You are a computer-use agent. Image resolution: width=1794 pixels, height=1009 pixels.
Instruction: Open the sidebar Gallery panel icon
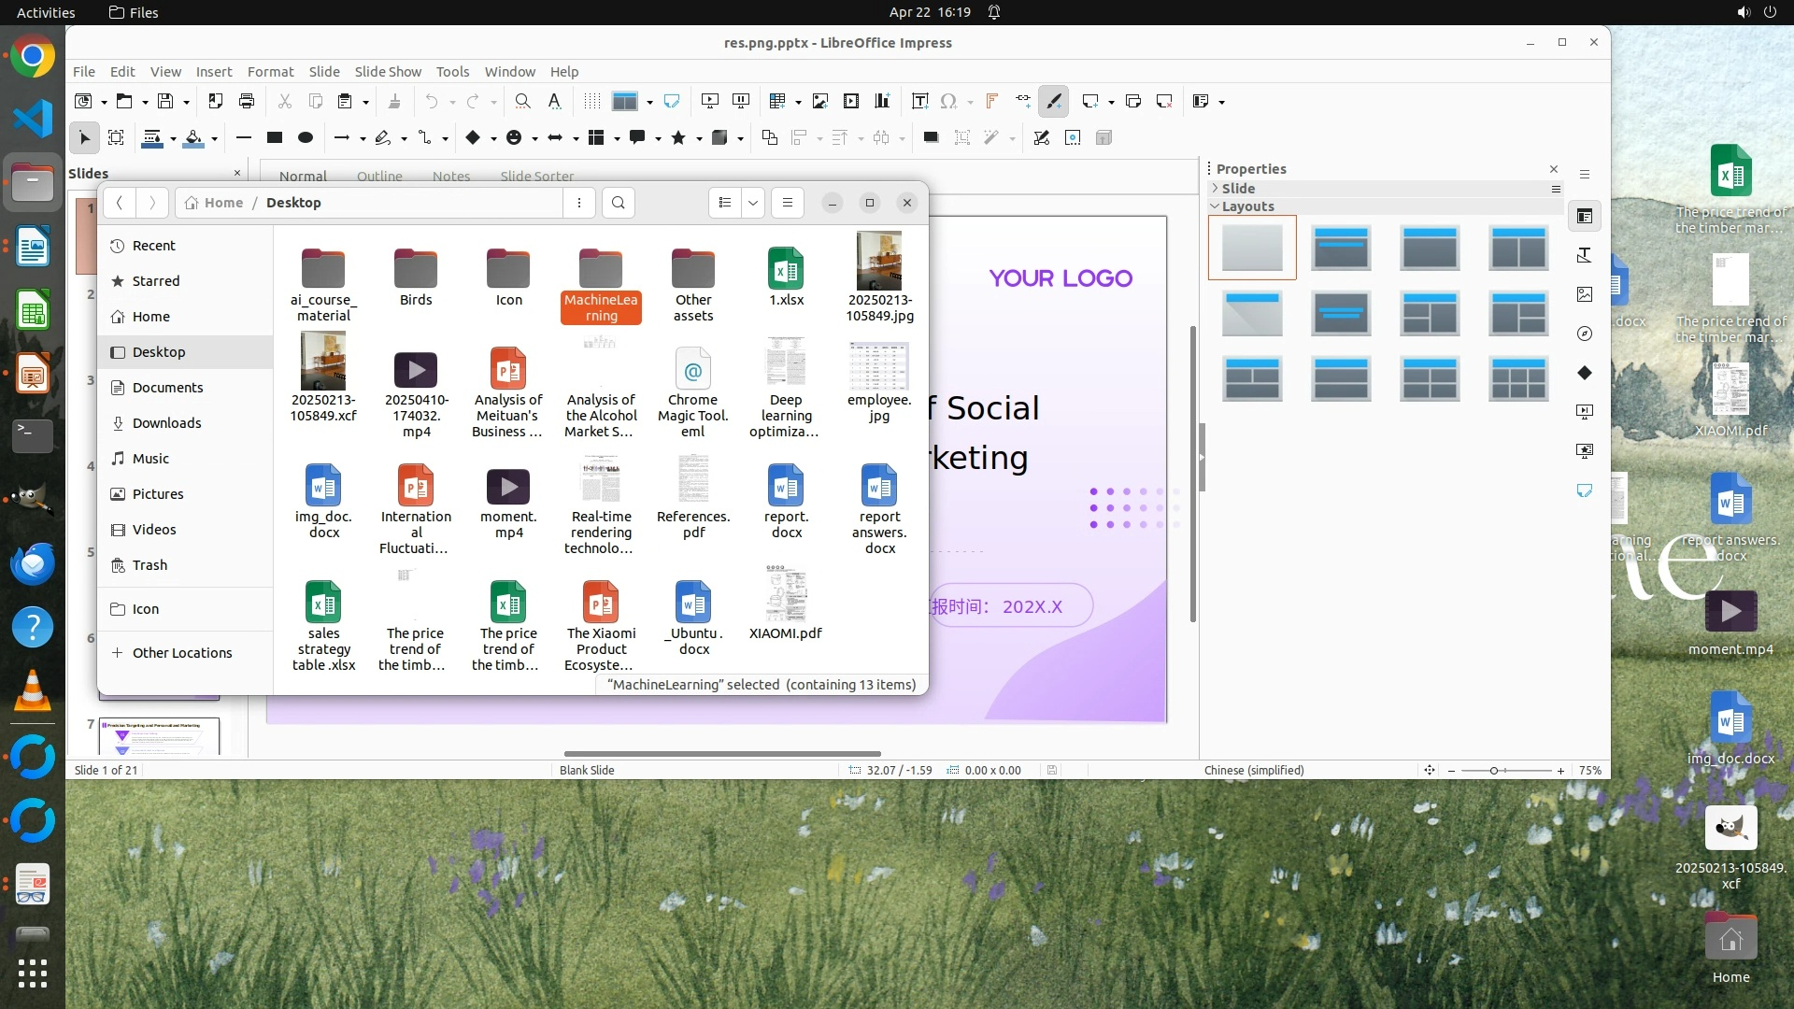click(1585, 294)
